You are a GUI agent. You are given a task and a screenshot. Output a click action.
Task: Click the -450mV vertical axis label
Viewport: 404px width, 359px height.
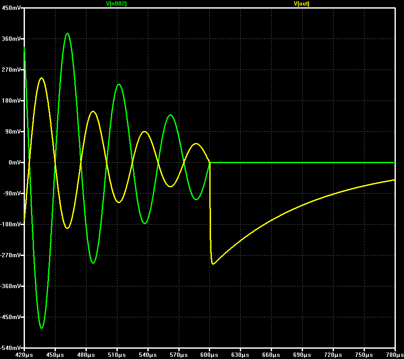tap(10, 317)
